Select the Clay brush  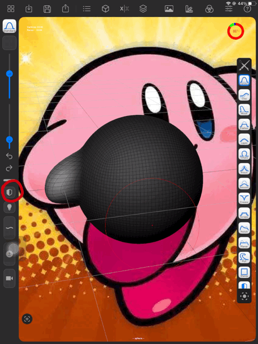point(244,95)
